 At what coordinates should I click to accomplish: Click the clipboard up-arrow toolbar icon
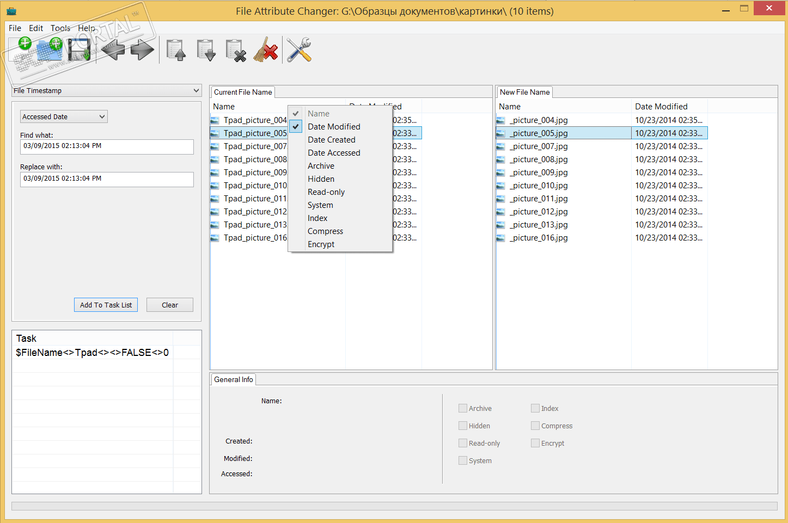(176, 50)
